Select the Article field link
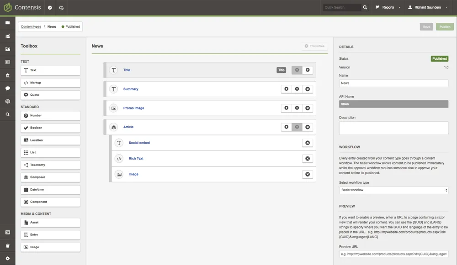Image resolution: width=457 pixels, height=265 pixels. coord(128,127)
